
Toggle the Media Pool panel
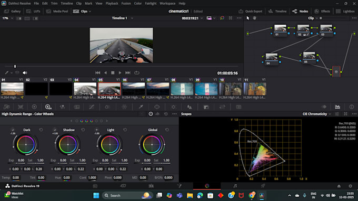pyautogui.click(x=57, y=11)
